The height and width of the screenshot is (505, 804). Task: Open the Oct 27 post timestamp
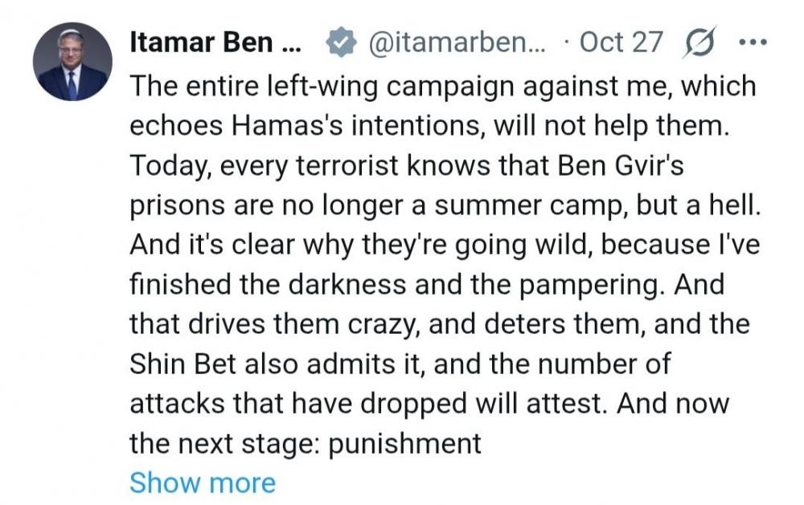tap(620, 43)
